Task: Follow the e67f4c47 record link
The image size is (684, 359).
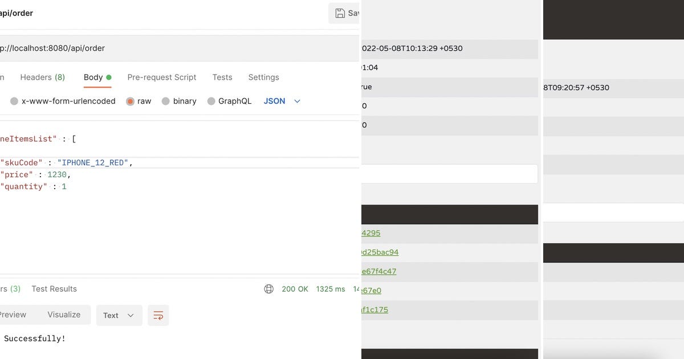Action: pos(380,271)
